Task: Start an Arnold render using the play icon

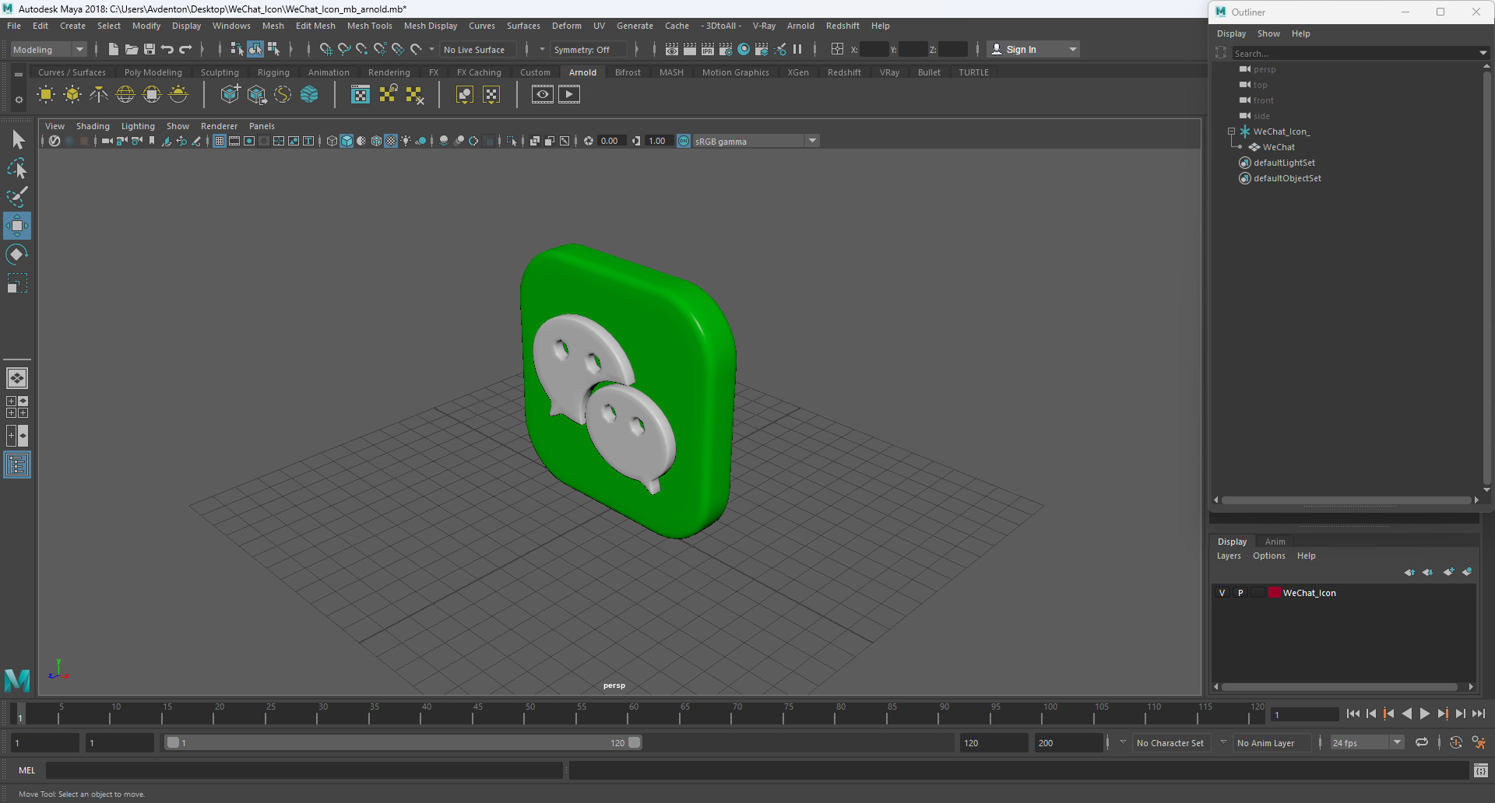Action: pyautogui.click(x=569, y=95)
